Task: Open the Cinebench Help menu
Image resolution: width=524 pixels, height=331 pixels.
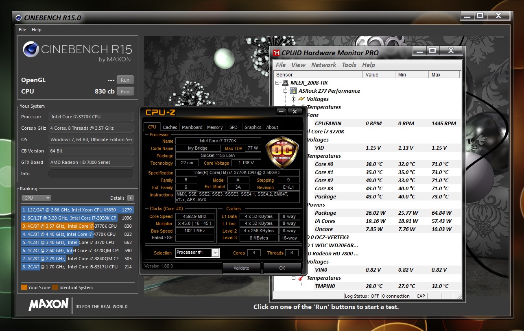Action: [37, 30]
